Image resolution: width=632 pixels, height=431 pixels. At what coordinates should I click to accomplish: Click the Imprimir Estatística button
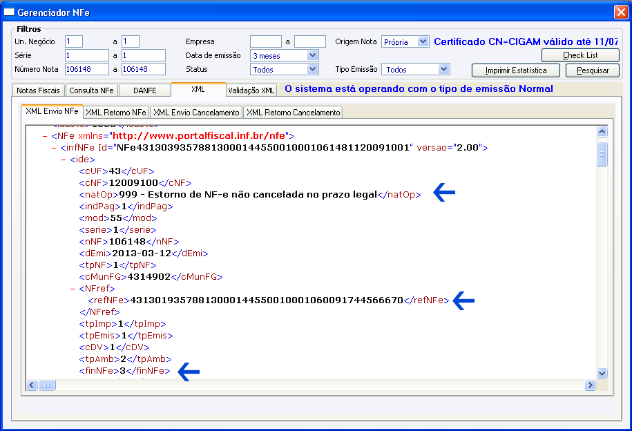click(516, 70)
